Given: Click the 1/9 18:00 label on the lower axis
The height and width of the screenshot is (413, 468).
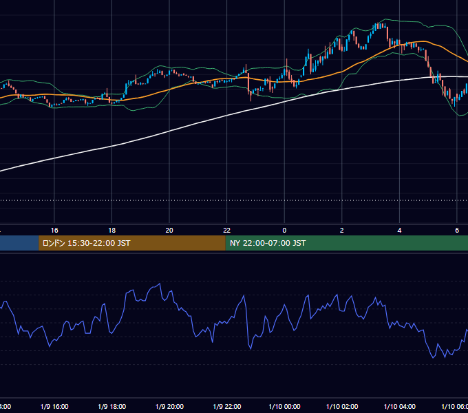Looking at the screenshot, I should click(x=112, y=406).
